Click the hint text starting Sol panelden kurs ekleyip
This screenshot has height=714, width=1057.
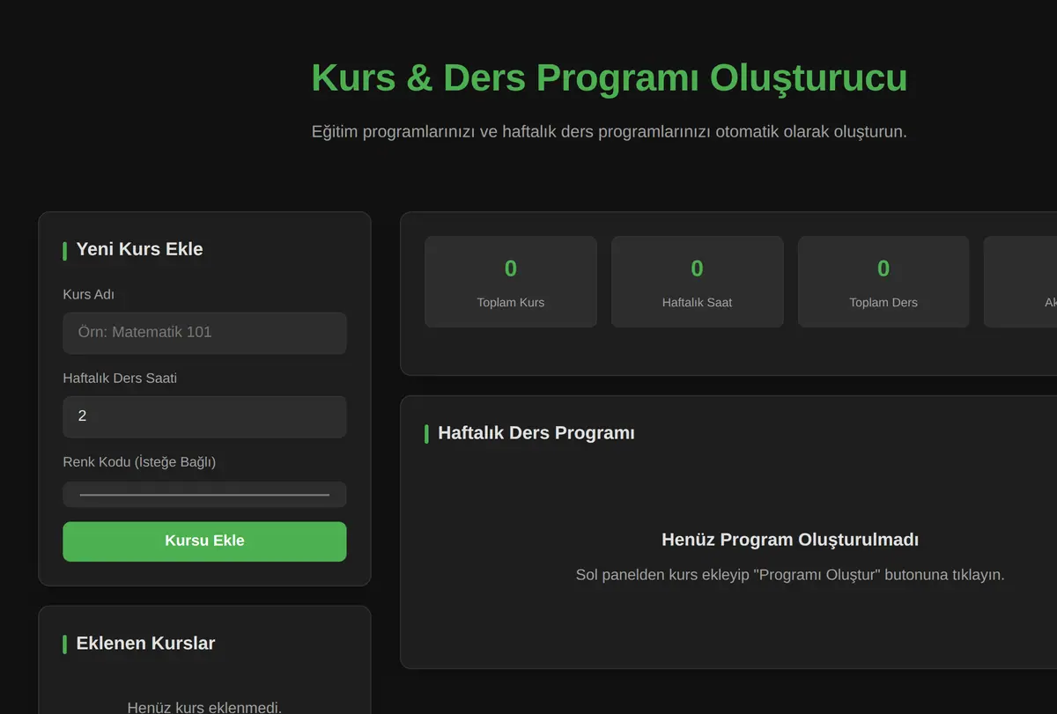[x=790, y=575]
